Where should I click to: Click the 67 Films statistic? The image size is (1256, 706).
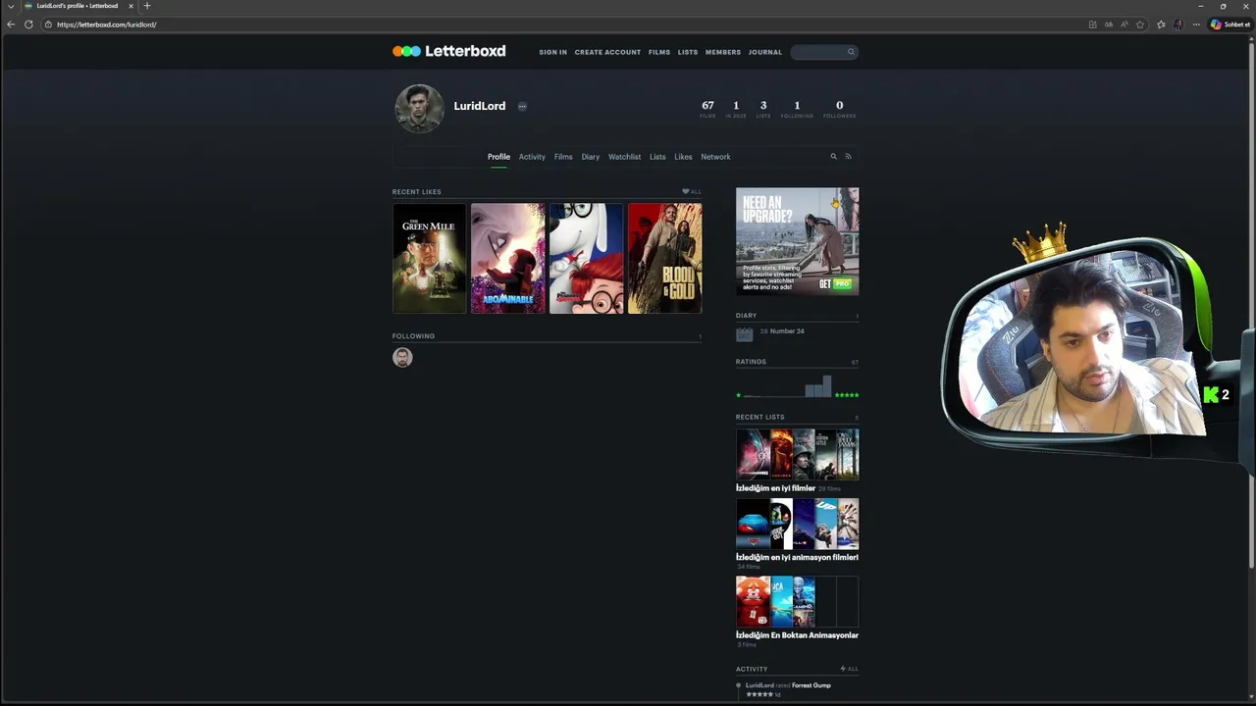(x=707, y=109)
